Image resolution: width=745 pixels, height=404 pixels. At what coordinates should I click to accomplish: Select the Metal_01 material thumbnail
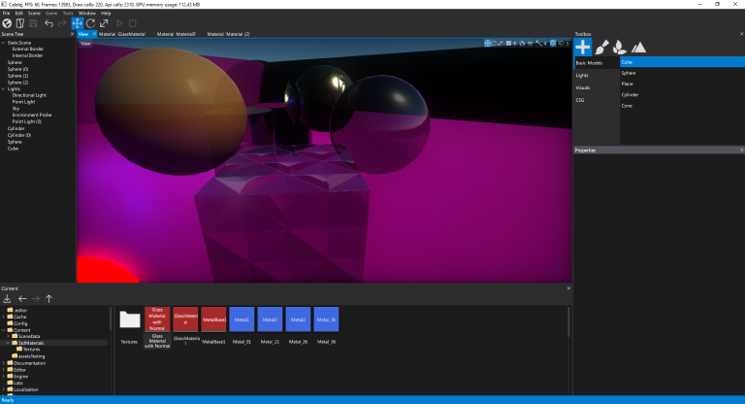pos(241,320)
